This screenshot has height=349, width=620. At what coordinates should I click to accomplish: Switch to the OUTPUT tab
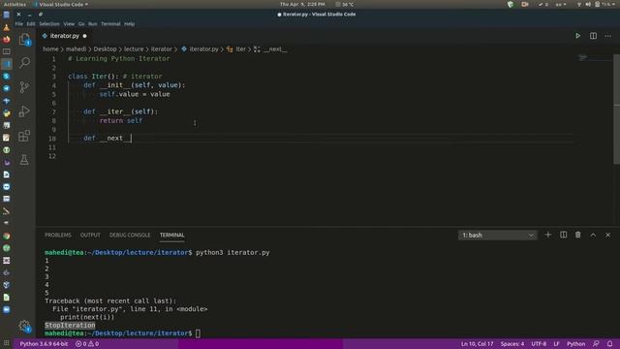click(x=90, y=235)
